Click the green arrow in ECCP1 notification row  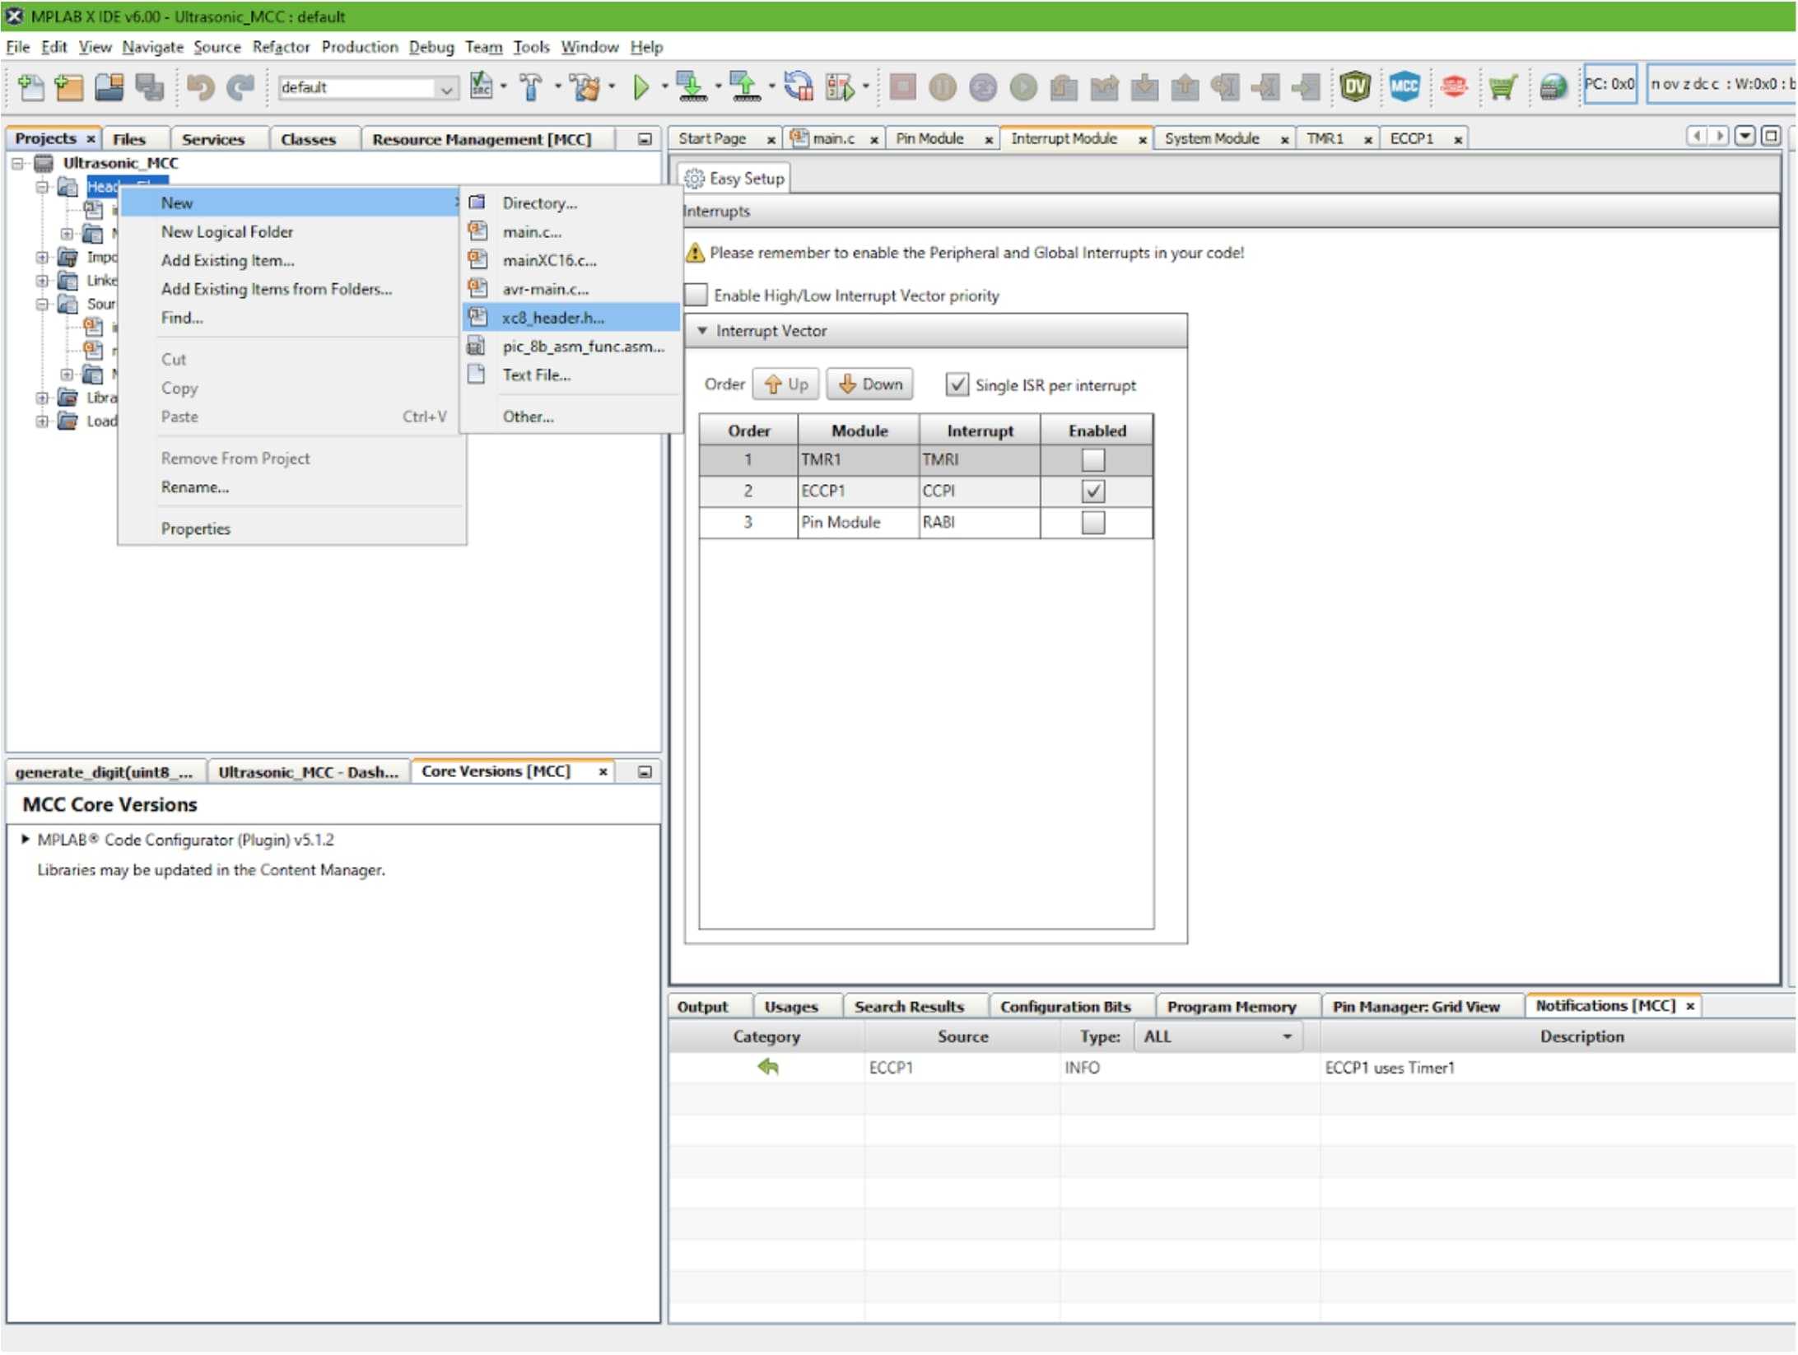[767, 1068]
